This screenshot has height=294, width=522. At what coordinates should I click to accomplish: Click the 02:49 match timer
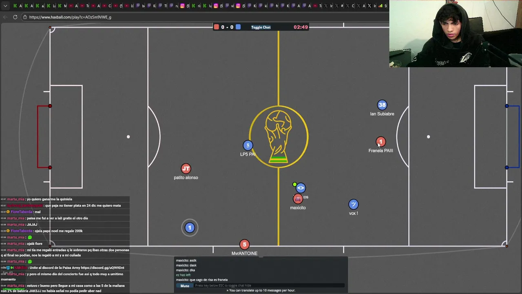pyautogui.click(x=301, y=27)
